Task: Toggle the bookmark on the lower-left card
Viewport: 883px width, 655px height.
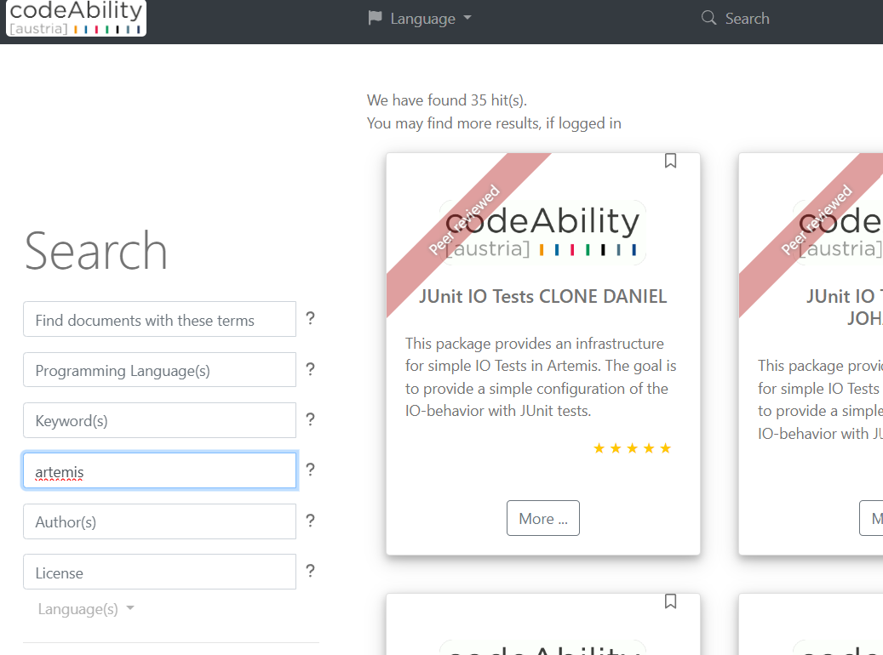Action: [x=670, y=601]
